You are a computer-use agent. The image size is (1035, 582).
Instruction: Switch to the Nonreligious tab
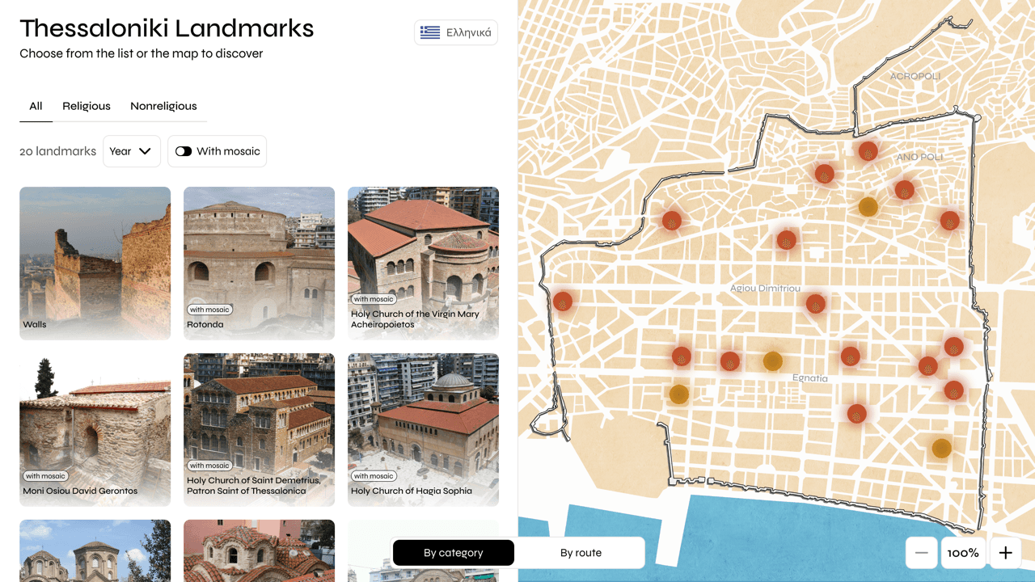163,106
